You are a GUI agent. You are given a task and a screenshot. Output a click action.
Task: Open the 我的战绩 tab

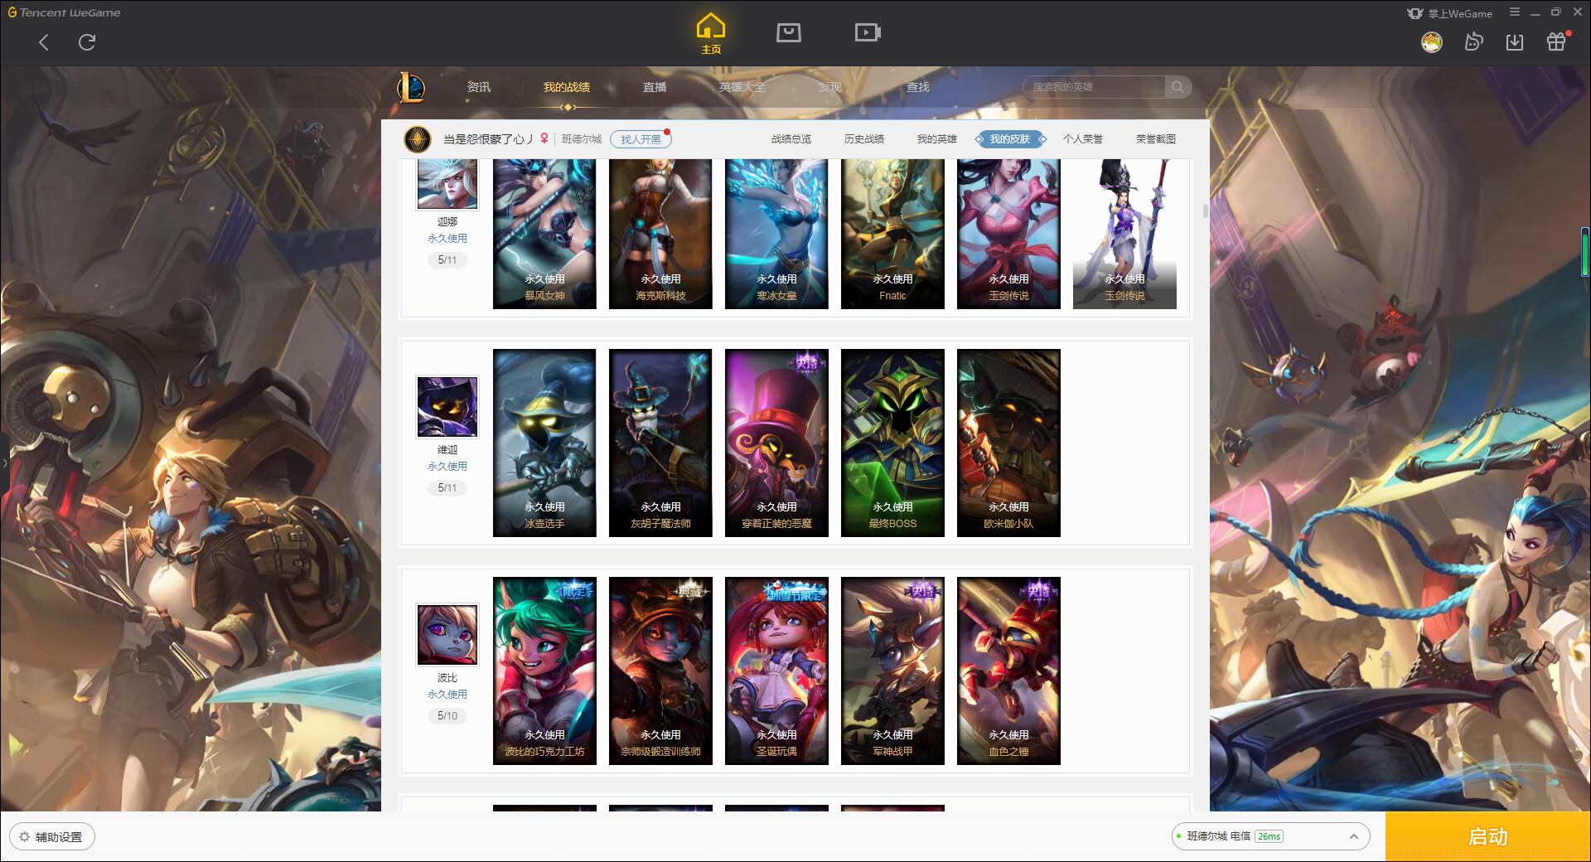[x=567, y=87]
